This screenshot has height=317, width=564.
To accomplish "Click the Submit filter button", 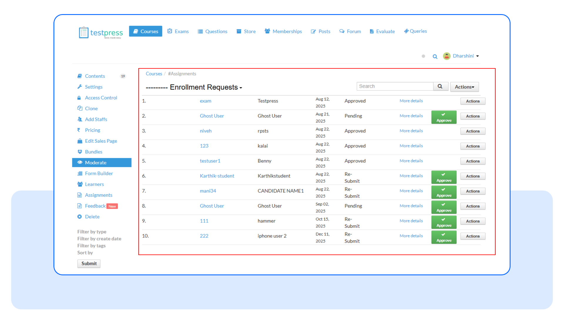I will click(89, 264).
